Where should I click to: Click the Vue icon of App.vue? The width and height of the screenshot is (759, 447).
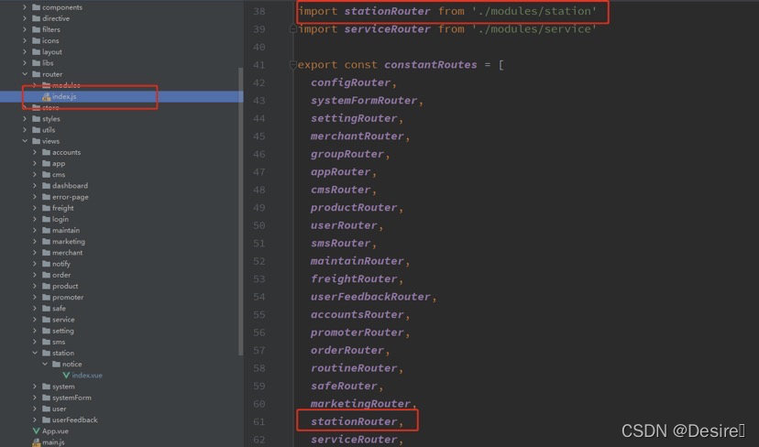37,431
